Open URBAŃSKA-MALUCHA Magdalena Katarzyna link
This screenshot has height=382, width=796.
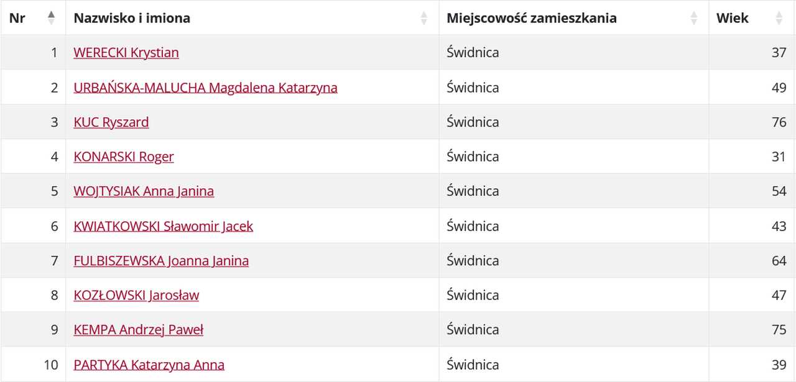coord(205,88)
